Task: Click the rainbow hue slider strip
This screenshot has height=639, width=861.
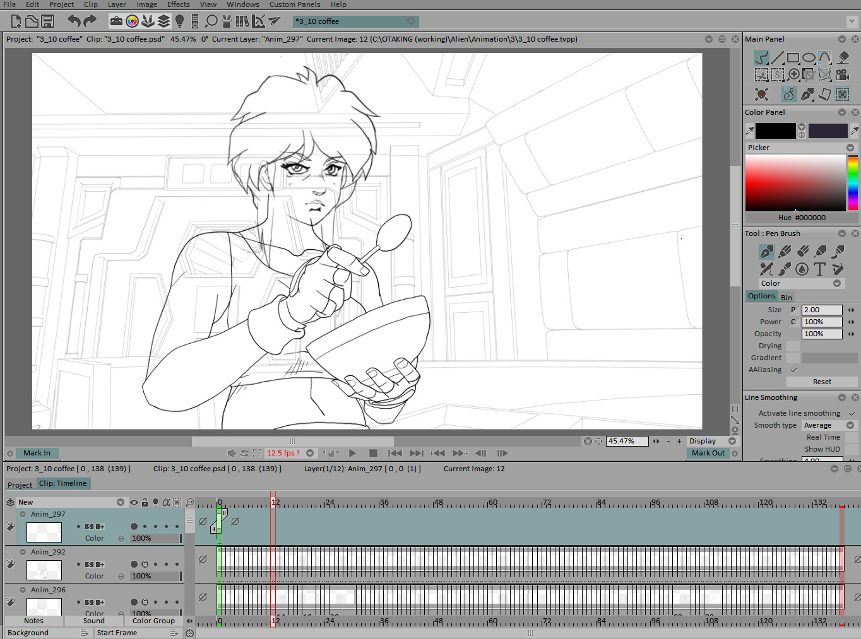Action: click(853, 183)
